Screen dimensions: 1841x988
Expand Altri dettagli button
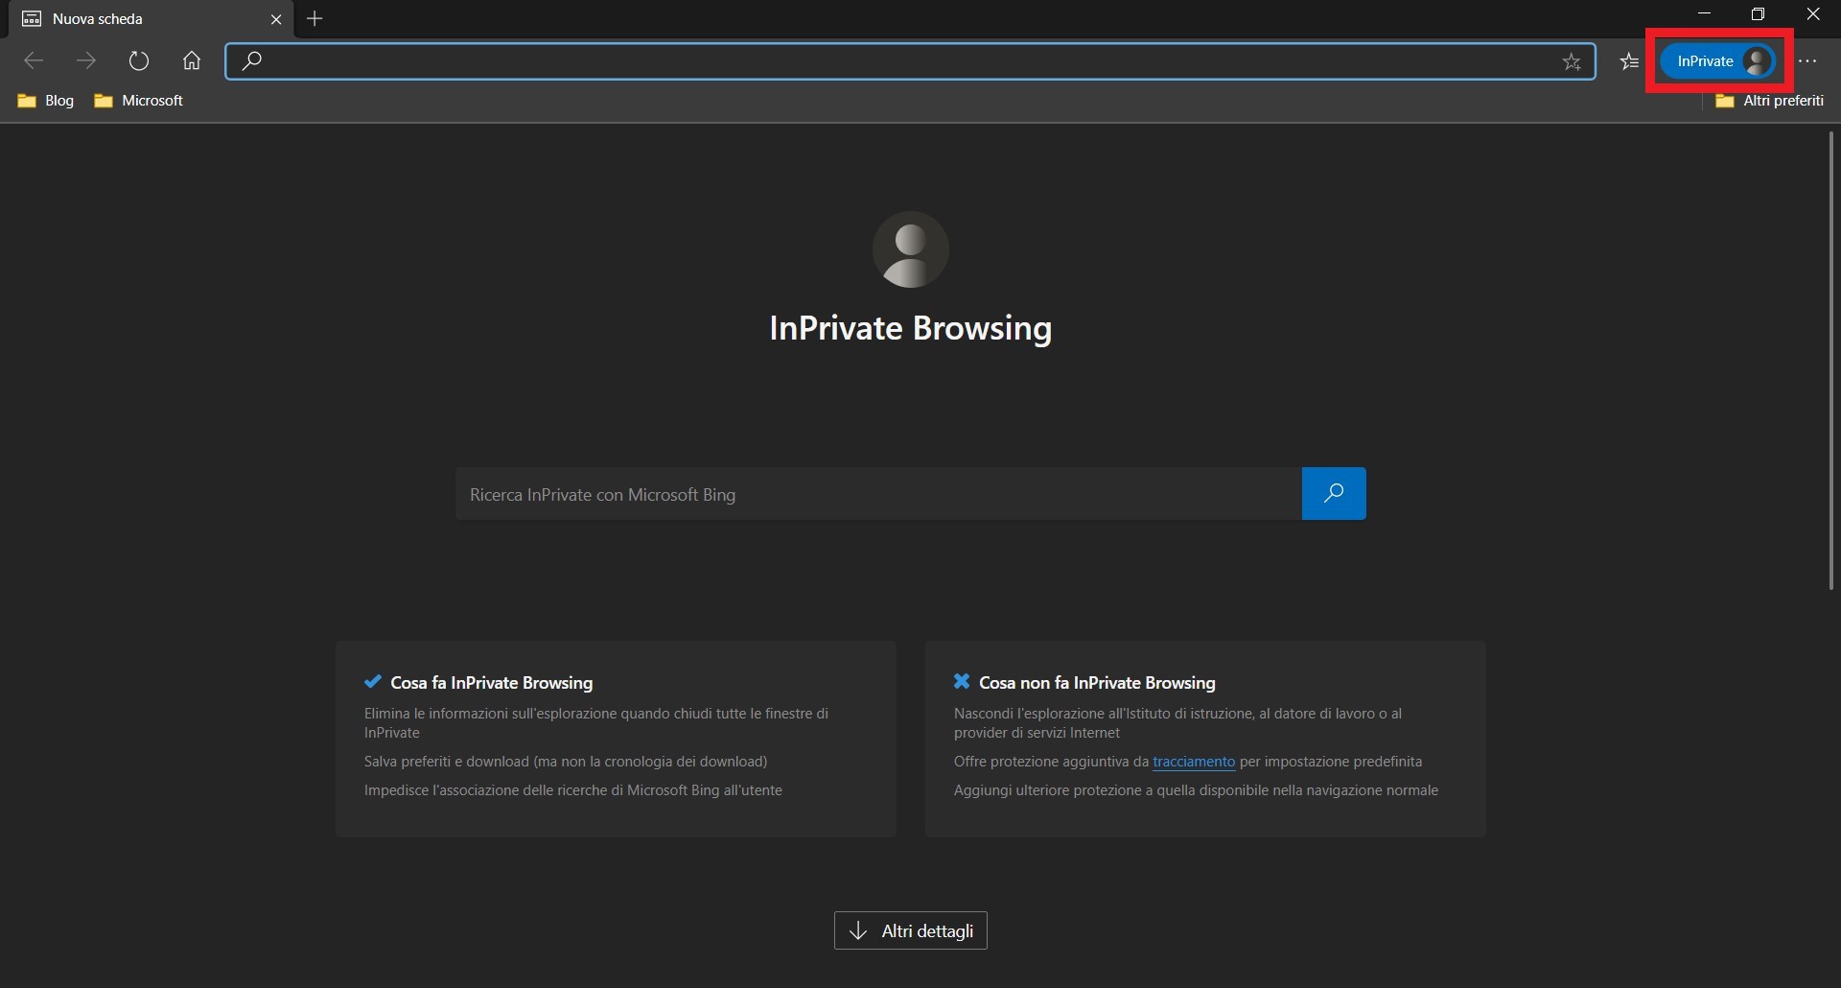(x=911, y=930)
